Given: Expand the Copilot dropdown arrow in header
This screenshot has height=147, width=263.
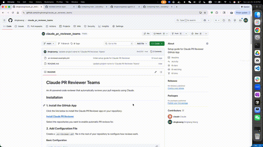Looking at the screenshot, I should pos(209,20).
